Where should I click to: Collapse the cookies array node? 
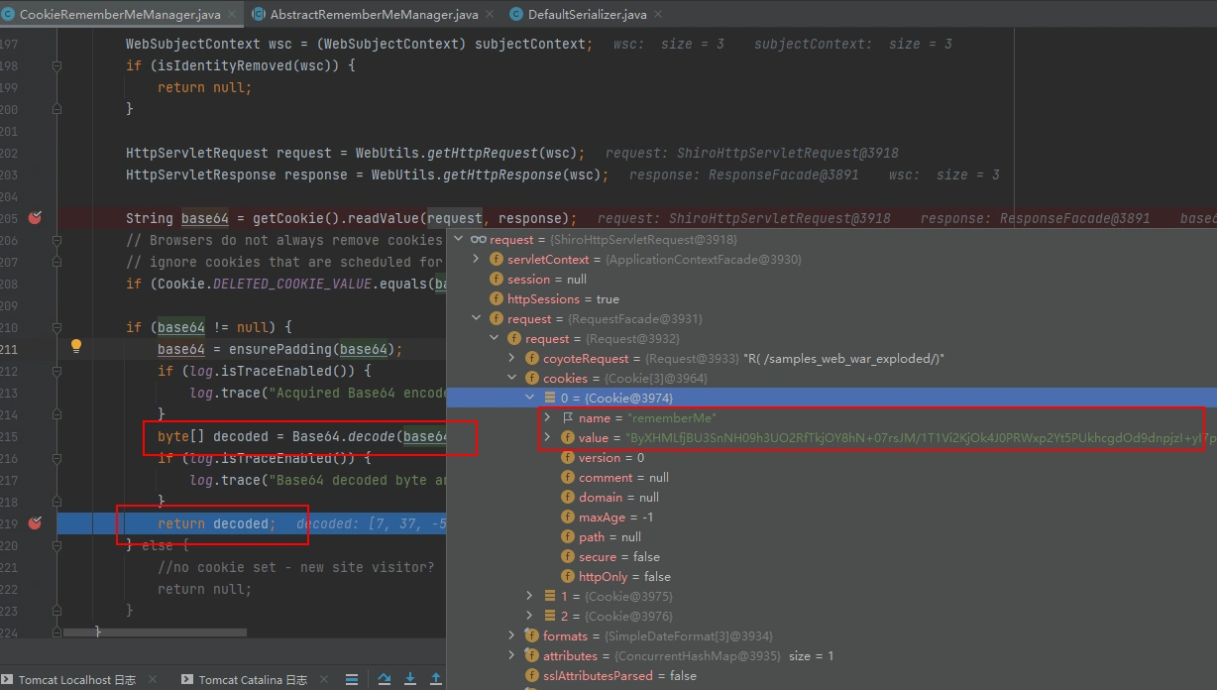point(511,378)
